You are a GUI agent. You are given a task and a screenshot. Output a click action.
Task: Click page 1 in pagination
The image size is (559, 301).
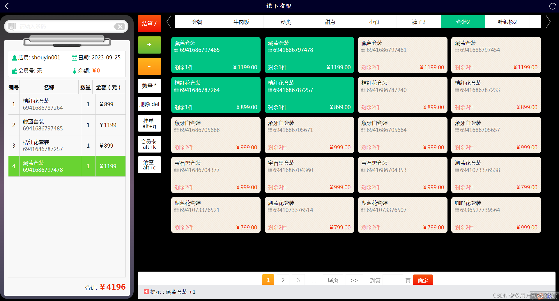[268, 280]
